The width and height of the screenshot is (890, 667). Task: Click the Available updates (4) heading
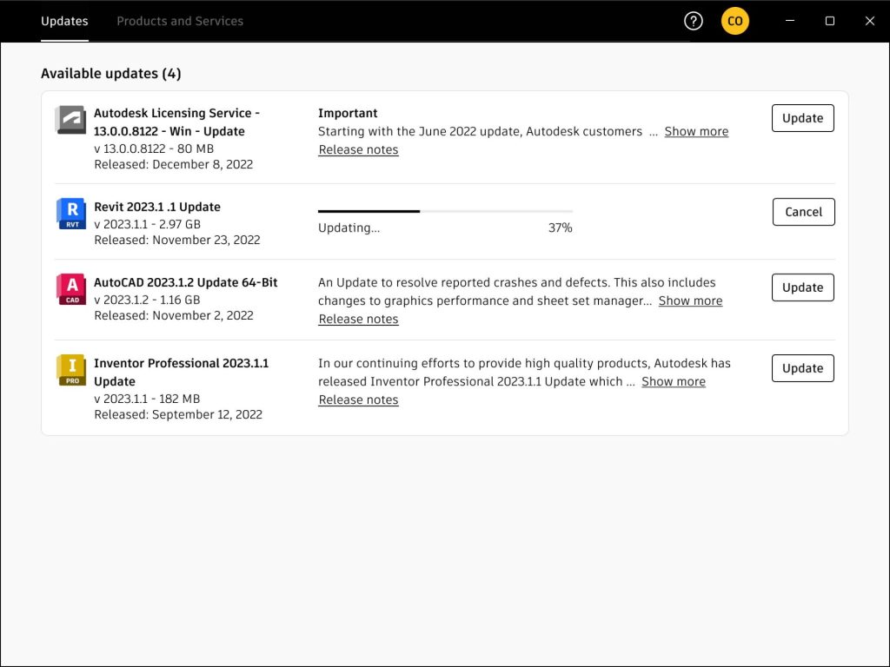(x=111, y=74)
